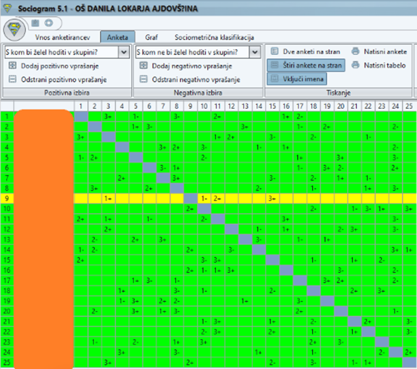
Task: Click the '2+' cell in row 3 column 12
Action: click(232, 137)
